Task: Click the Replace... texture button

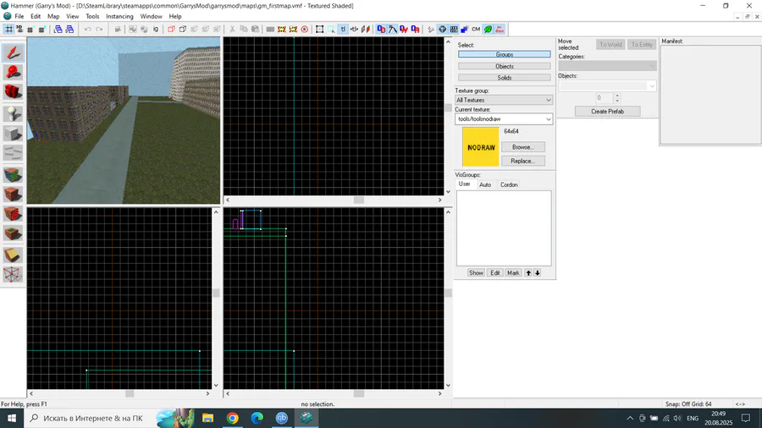Action: tap(523, 161)
